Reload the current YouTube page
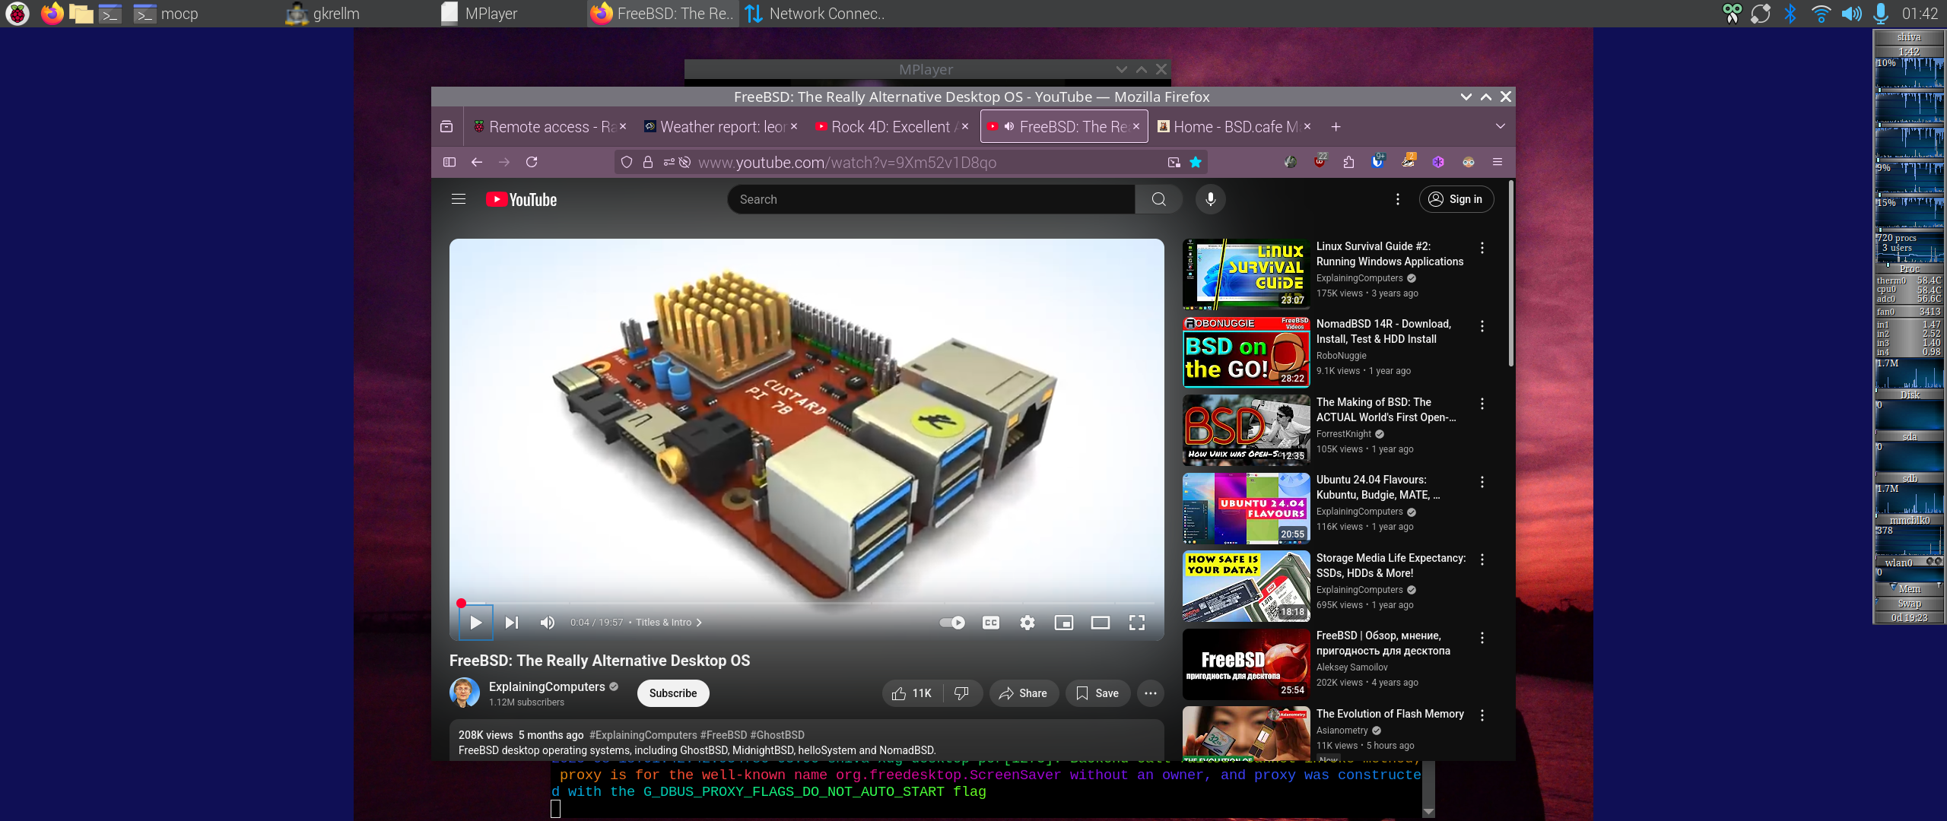Screen dimensions: 1947x821 [x=532, y=162]
